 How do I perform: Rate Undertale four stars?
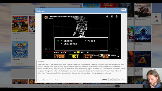123,80
